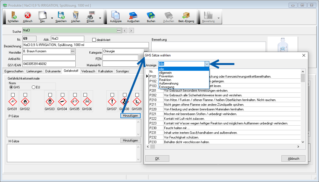Delete the product via Löschen icon
The image size is (319, 182).
[x=75, y=17]
